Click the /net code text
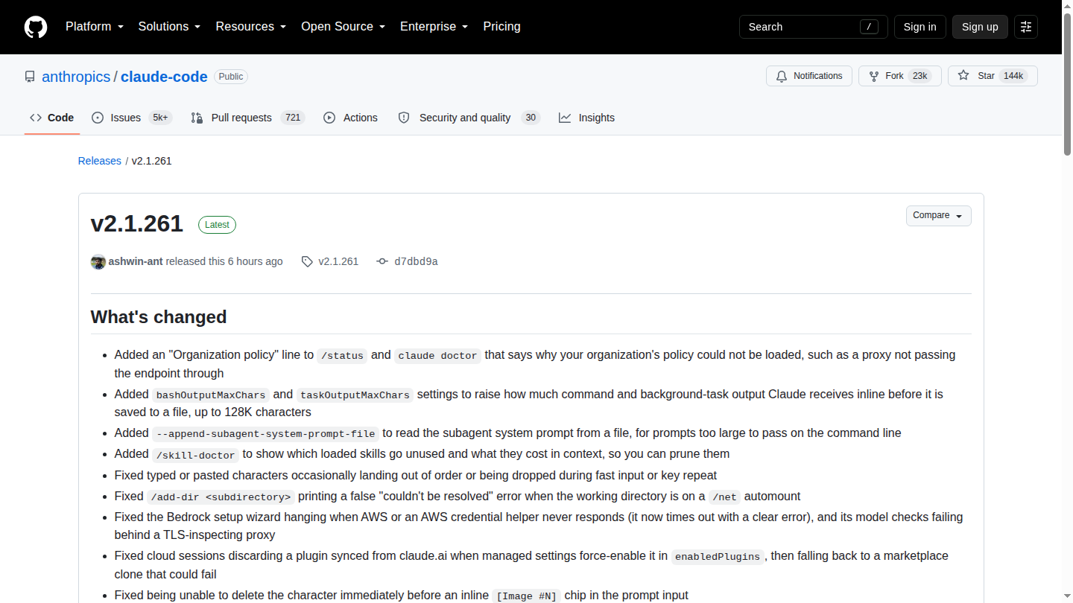 click(724, 497)
